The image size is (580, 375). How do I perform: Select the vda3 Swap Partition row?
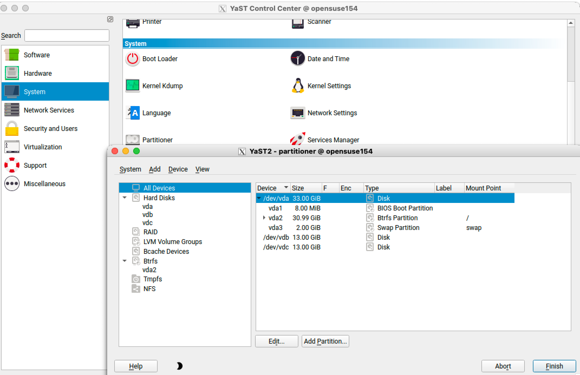pyautogui.click(x=385, y=228)
